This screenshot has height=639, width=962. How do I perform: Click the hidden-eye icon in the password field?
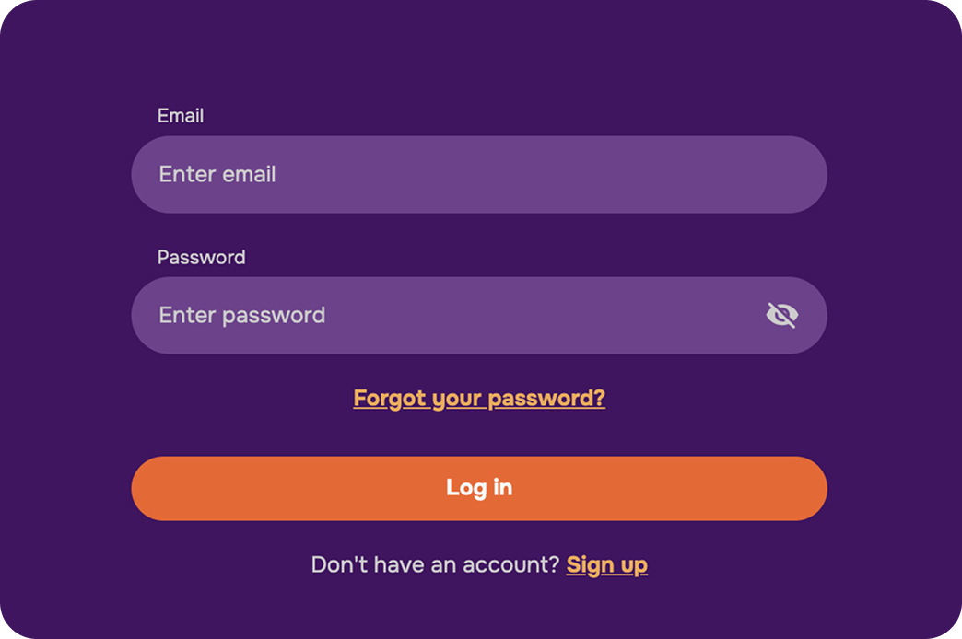click(x=781, y=315)
